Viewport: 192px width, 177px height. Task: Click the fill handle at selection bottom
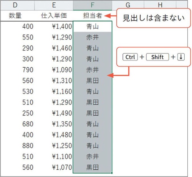(112, 173)
